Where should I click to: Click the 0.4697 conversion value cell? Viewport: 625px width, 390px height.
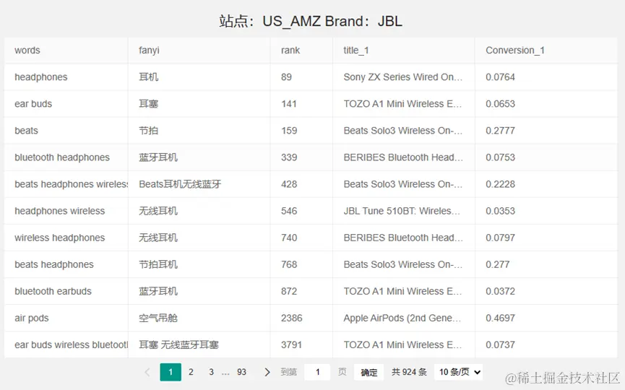tap(500, 318)
